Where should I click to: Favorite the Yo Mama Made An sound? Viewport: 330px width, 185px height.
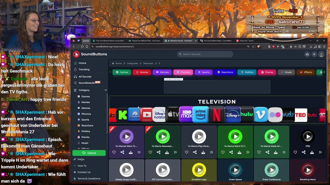[259, 152]
